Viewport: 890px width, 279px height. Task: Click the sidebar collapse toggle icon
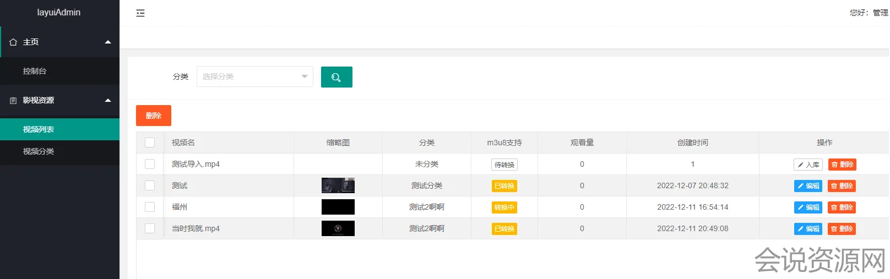140,13
